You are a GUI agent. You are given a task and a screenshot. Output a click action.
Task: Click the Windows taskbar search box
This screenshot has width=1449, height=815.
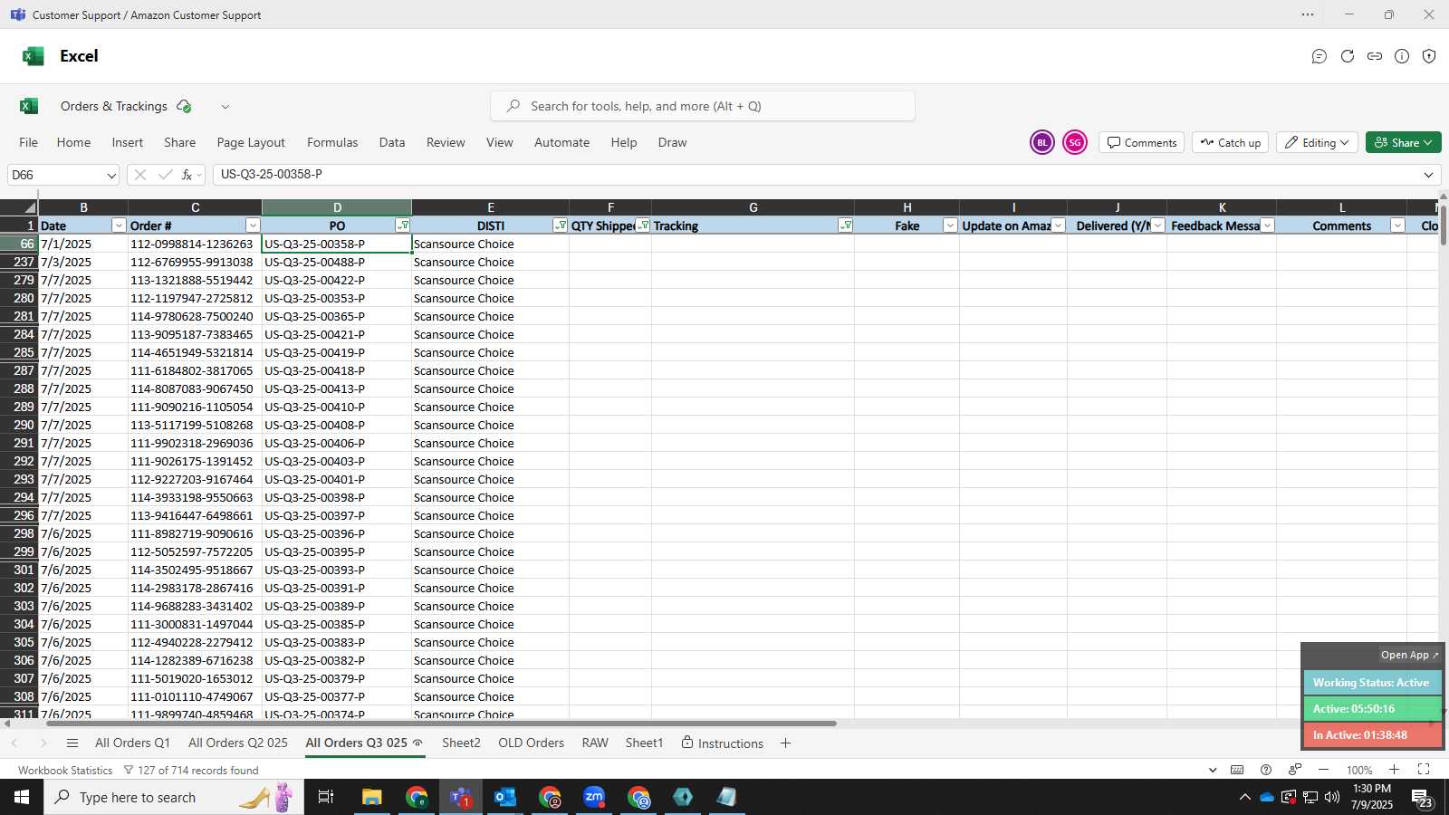tap(174, 797)
